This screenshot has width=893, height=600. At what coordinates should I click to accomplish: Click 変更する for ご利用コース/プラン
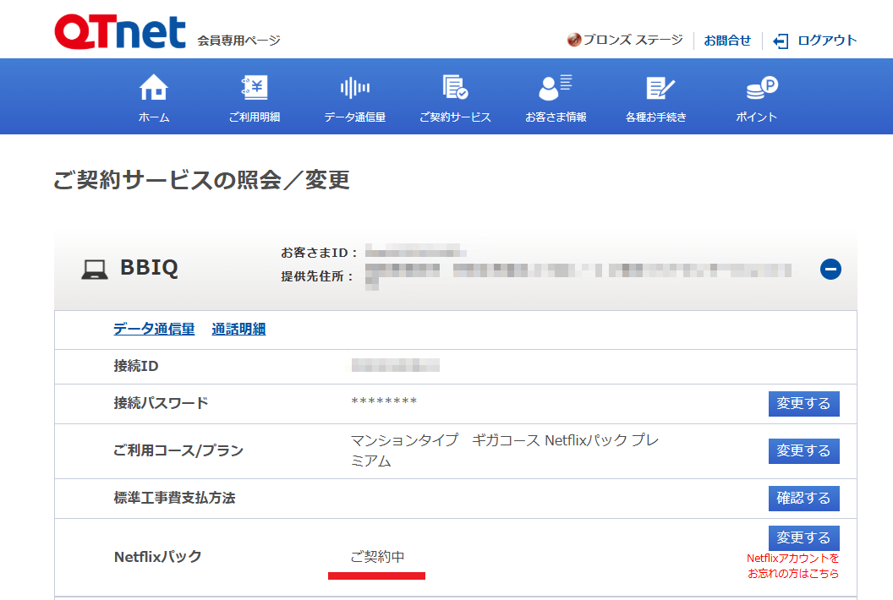click(803, 451)
